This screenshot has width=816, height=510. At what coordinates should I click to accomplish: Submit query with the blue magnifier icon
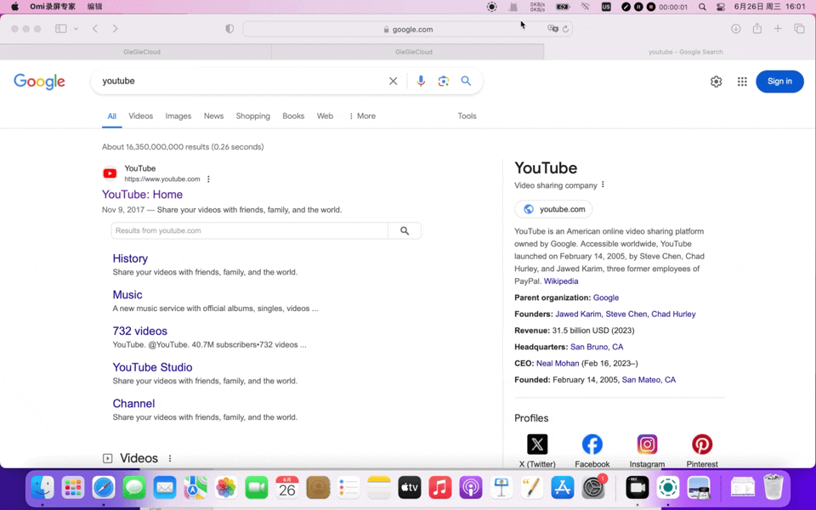tap(466, 82)
